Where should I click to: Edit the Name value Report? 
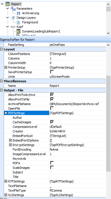click(x=78, y=86)
